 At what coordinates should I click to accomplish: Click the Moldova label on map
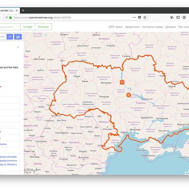coord(103,122)
